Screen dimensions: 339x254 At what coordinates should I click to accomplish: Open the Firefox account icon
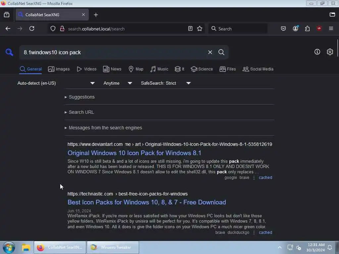coord(296,28)
